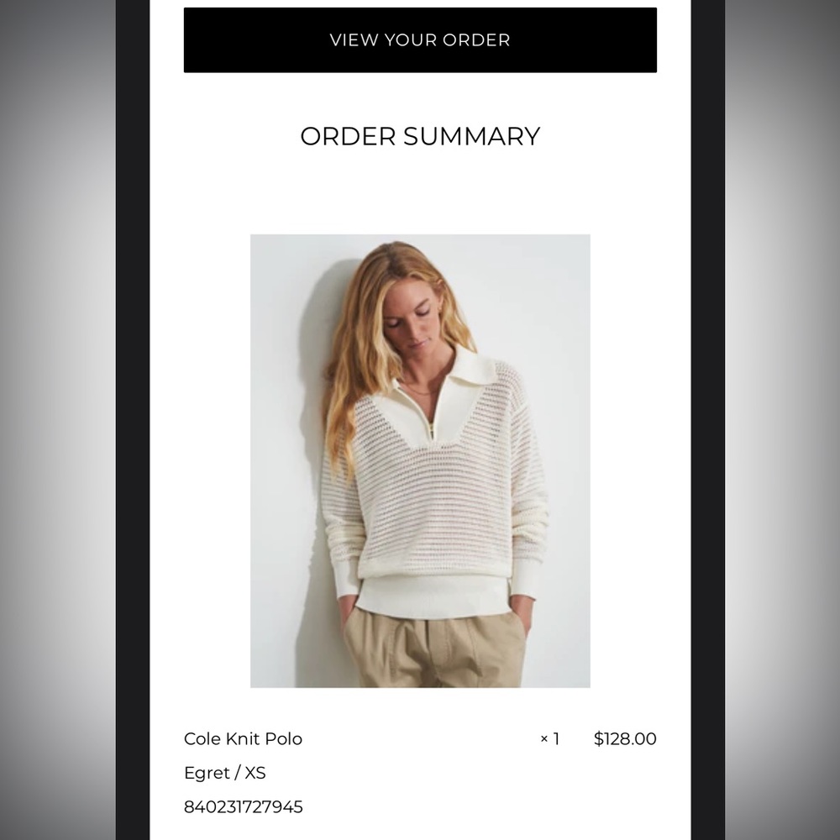This screenshot has height=840, width=840.
Task: Open the View Your Order button
Action: [420, 40]
